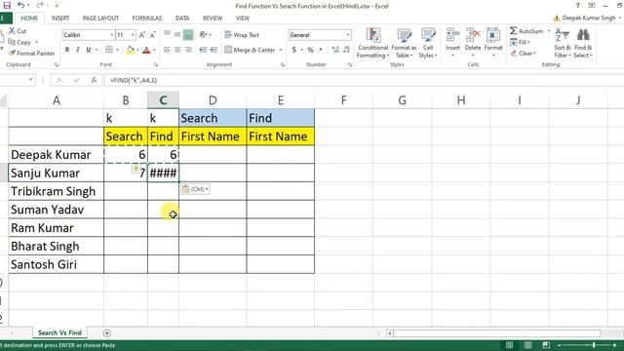Screen dimensions: 624x351
Task: Adjust the zoom slider
Action: point(594,345)
